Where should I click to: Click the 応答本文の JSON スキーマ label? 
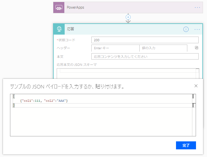pyautogui.click(x=77, y=65)
